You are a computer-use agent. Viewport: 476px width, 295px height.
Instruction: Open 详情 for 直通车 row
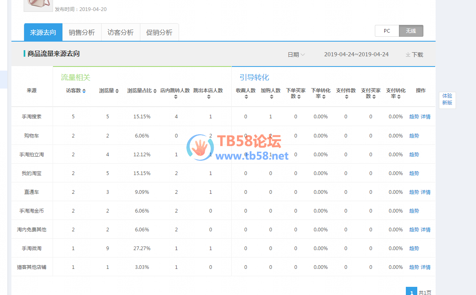coord(425,192)
